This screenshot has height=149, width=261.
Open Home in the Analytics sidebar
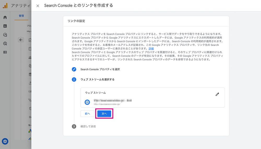click(x=5, y=17)
